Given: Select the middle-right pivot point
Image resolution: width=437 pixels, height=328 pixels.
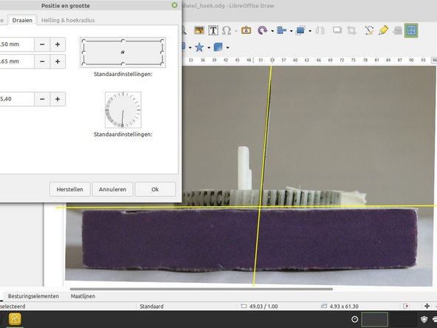Looking at the screenshot, I should coord(162,52).
